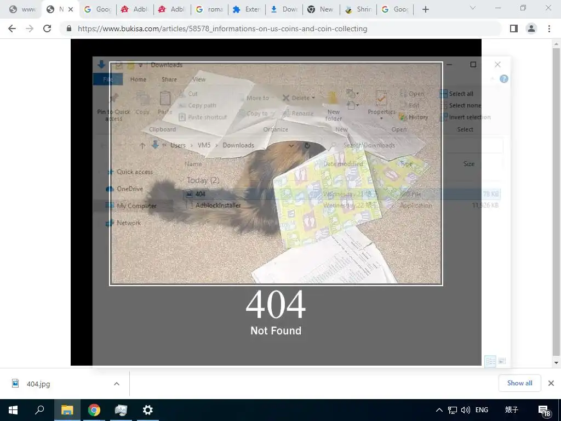Click Edit in File Explorer ribbon
This screenshot has height=421, width=561.
(410, 105)
